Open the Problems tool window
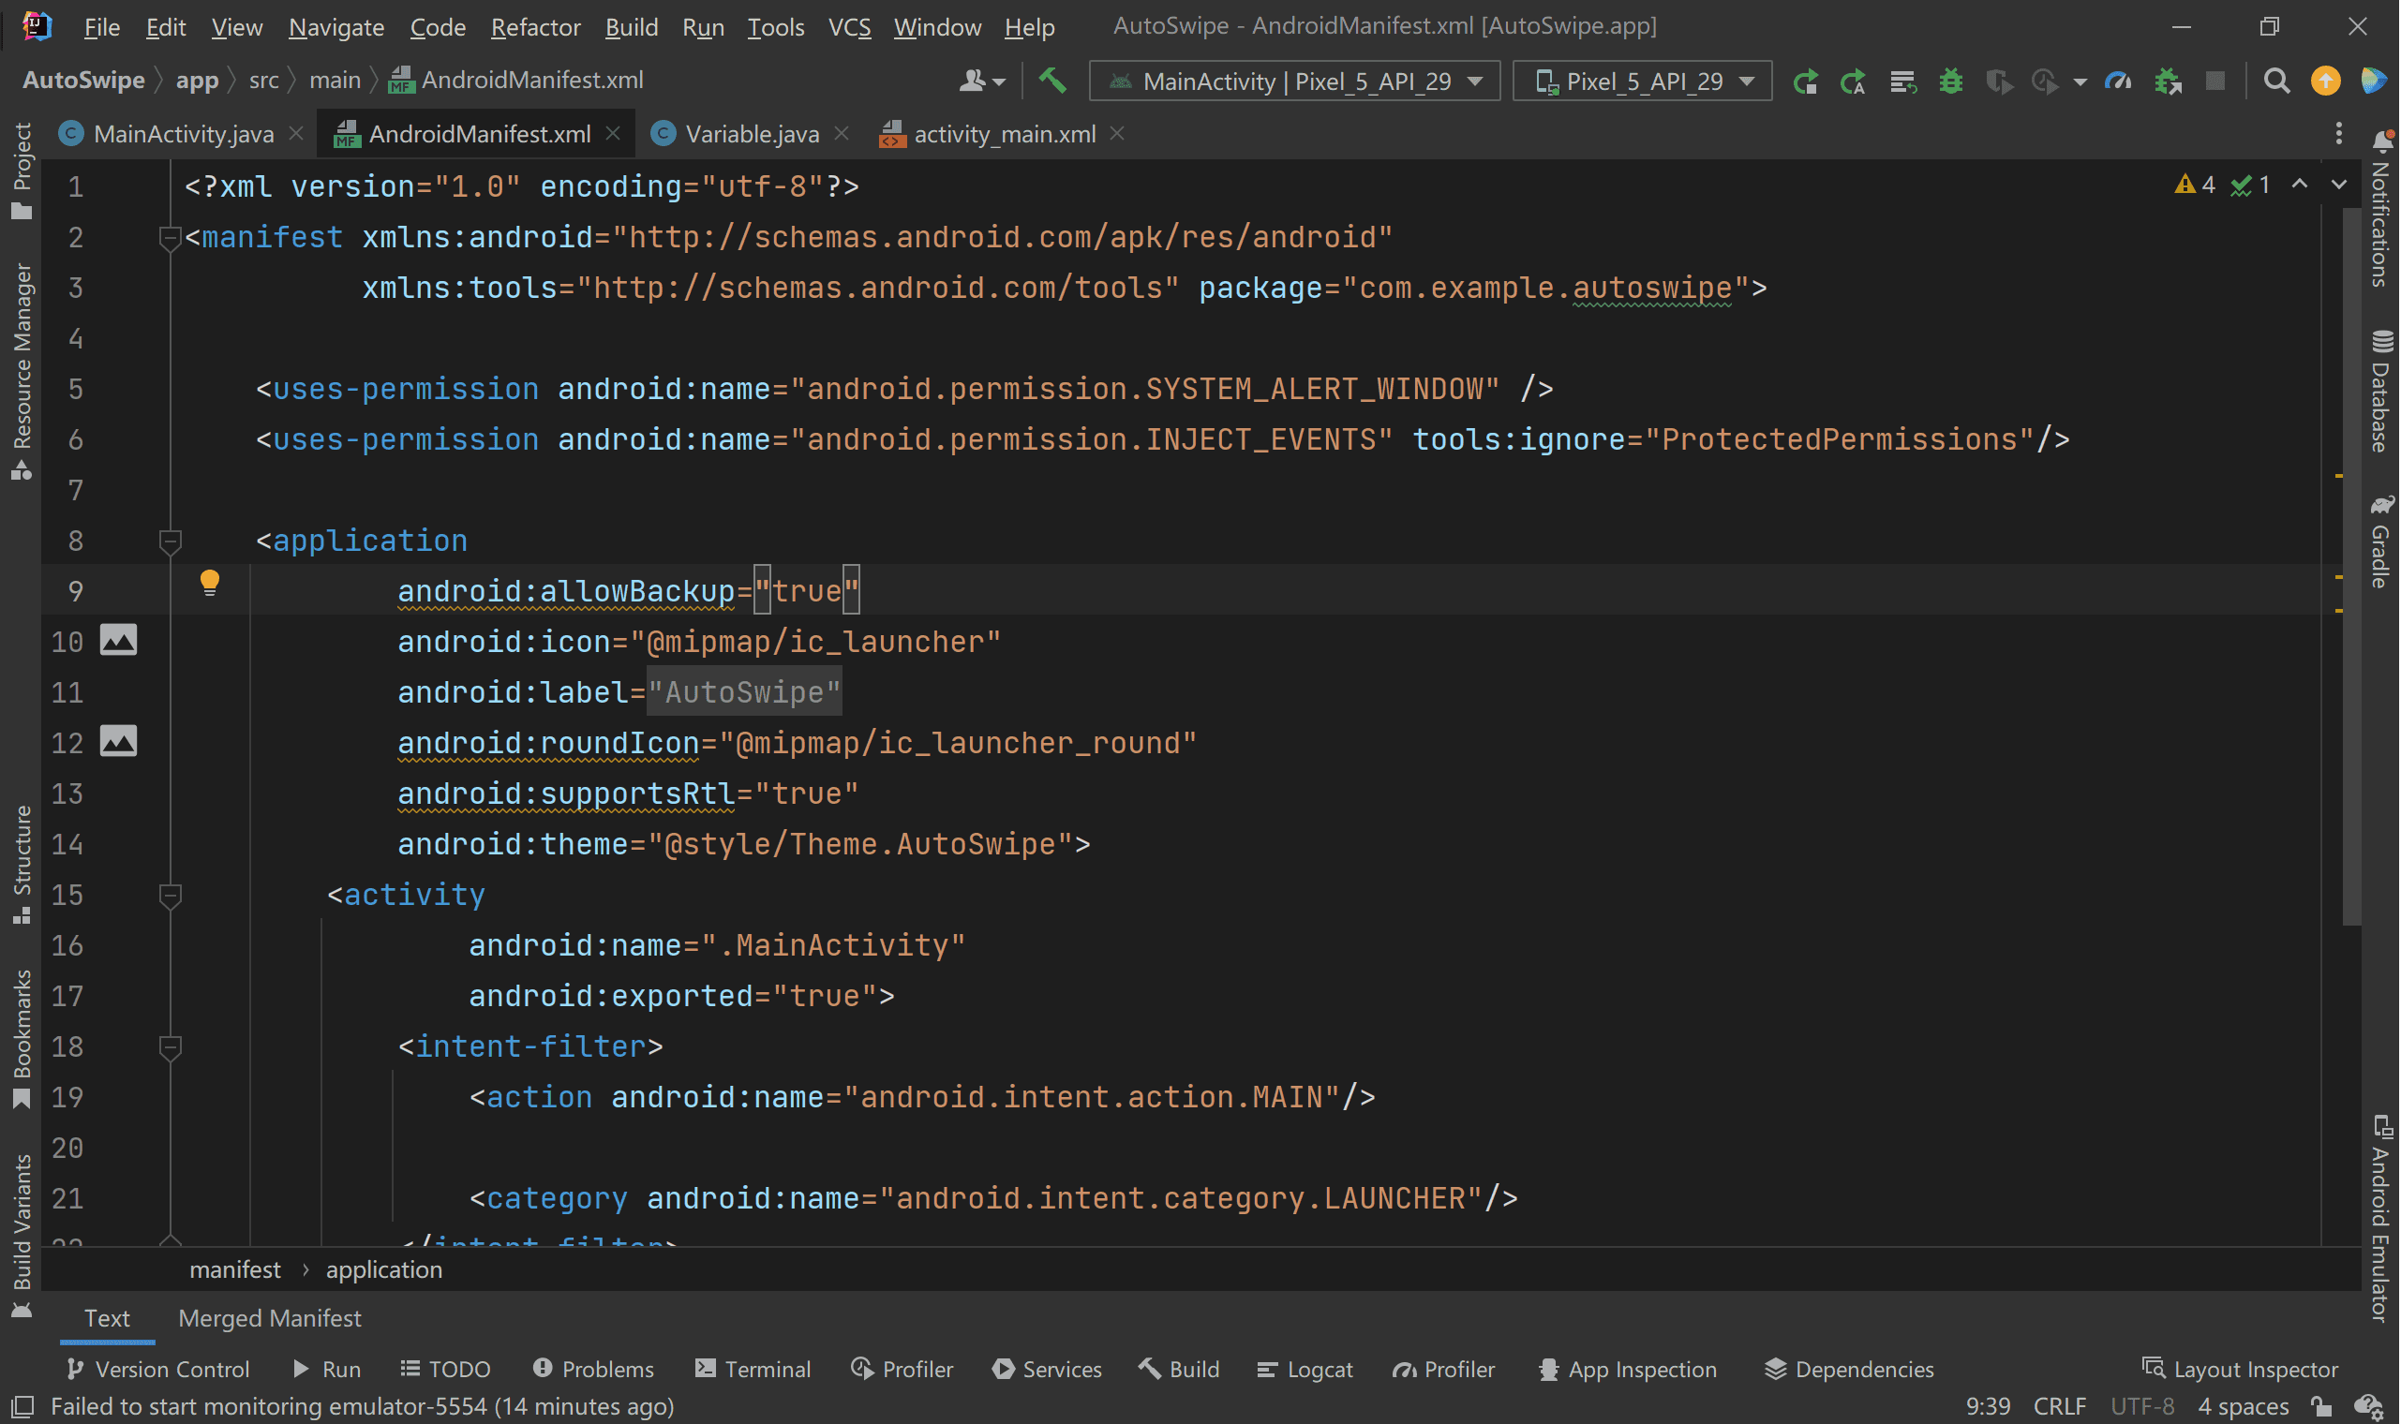 coord(594,1370)
